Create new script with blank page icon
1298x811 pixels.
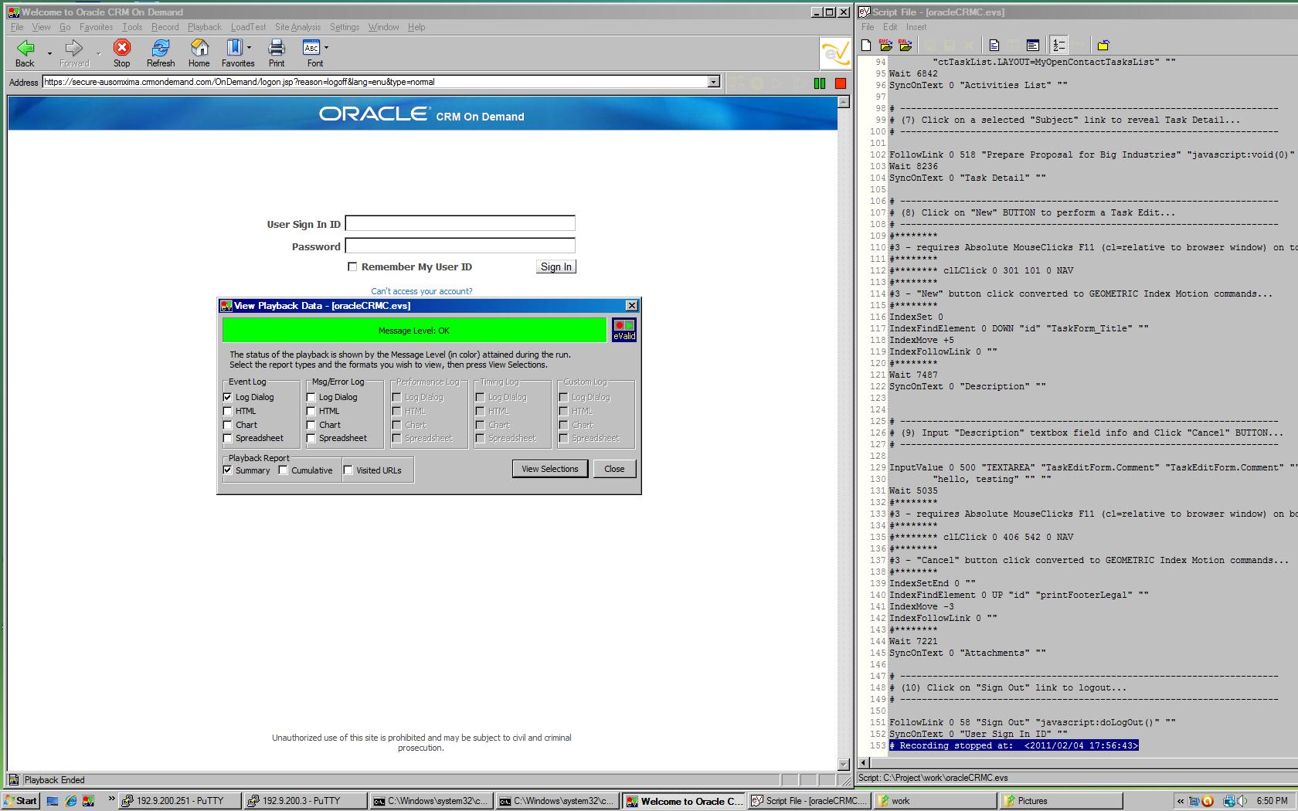[x=867, y=46]
